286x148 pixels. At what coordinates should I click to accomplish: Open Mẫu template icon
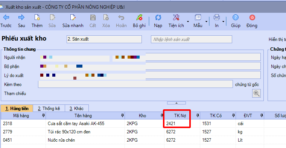(198, 18)
